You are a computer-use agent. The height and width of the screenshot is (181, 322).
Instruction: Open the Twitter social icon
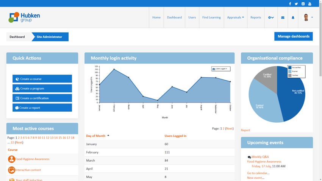click(x=296, y=4)
